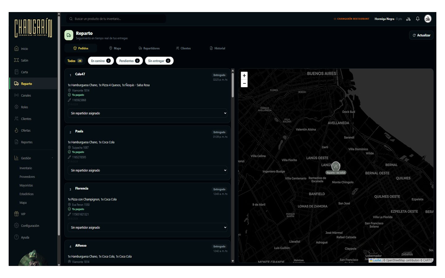445x278 pixels.
Task: Zoom out on the map
Action: [x=244, y=83]
